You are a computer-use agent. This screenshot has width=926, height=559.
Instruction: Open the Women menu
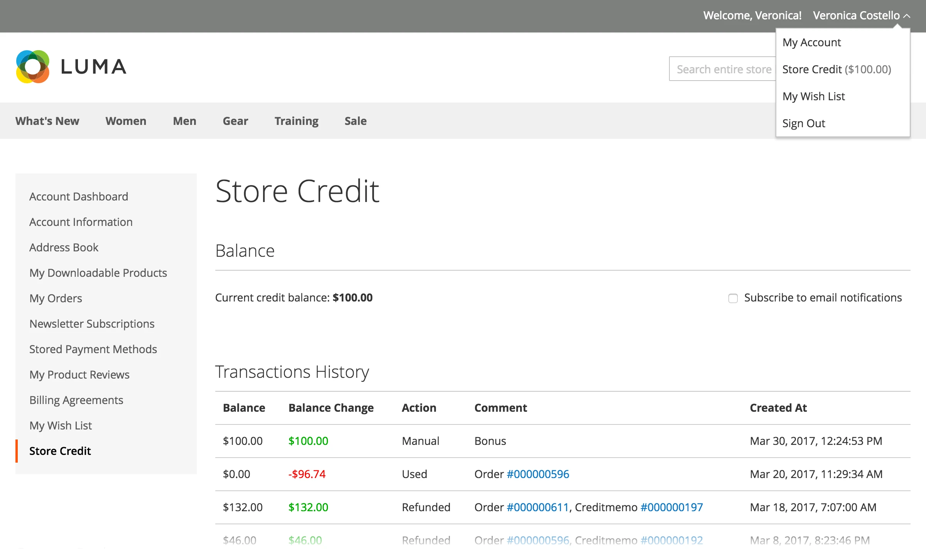click(x=125, y=121)
